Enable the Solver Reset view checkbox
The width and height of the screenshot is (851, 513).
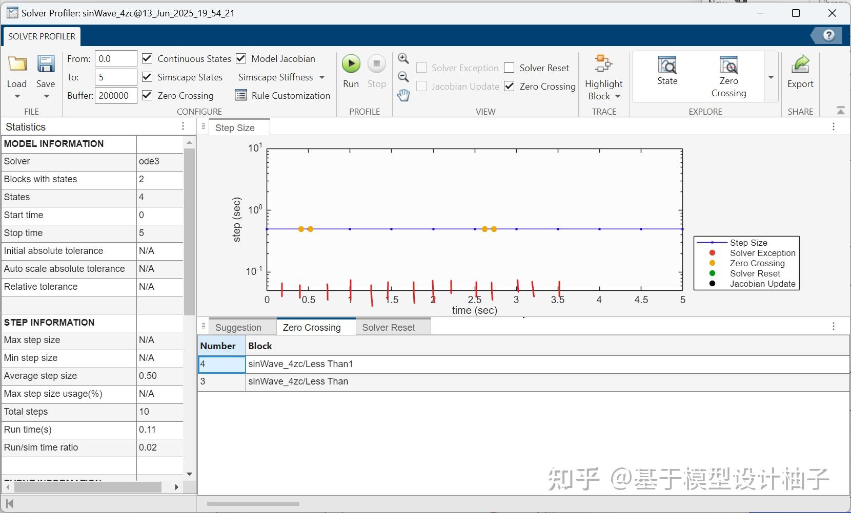pos(509,68)
